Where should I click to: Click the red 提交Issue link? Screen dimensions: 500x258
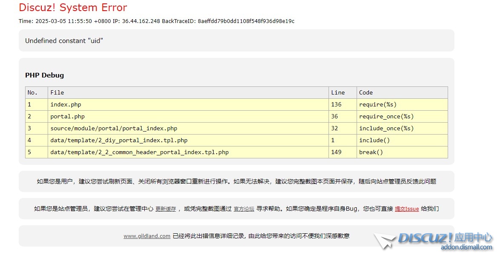[407, 209]
